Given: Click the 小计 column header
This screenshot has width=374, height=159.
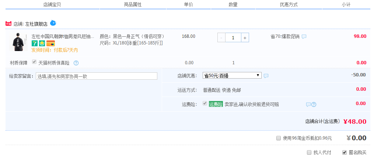Looking at the screenshot, I should (346, 4).
